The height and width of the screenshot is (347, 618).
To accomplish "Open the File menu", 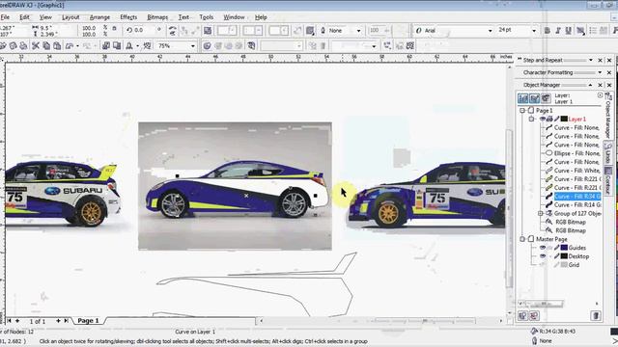I will [5, 17].
